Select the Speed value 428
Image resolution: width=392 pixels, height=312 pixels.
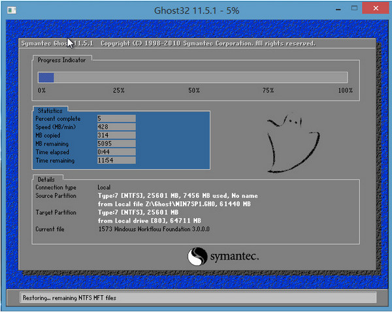116,127
